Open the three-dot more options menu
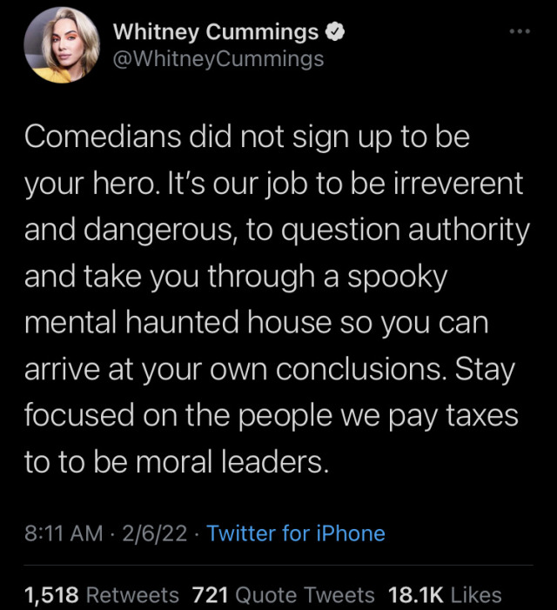This screenshot has width=557, height=610. tap(519, 32)
